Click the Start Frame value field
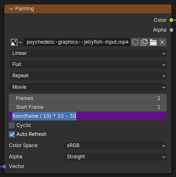The image size is (176, 177). pyautogui.click(x=88, y=107)
